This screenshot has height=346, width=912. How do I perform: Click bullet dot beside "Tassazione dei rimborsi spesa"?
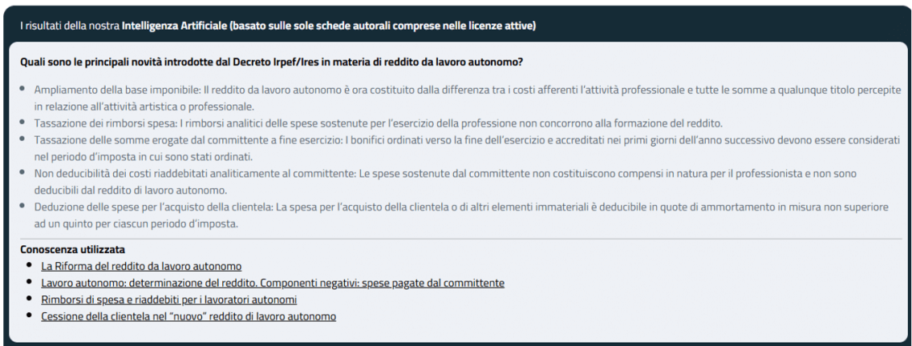(23, 122)
